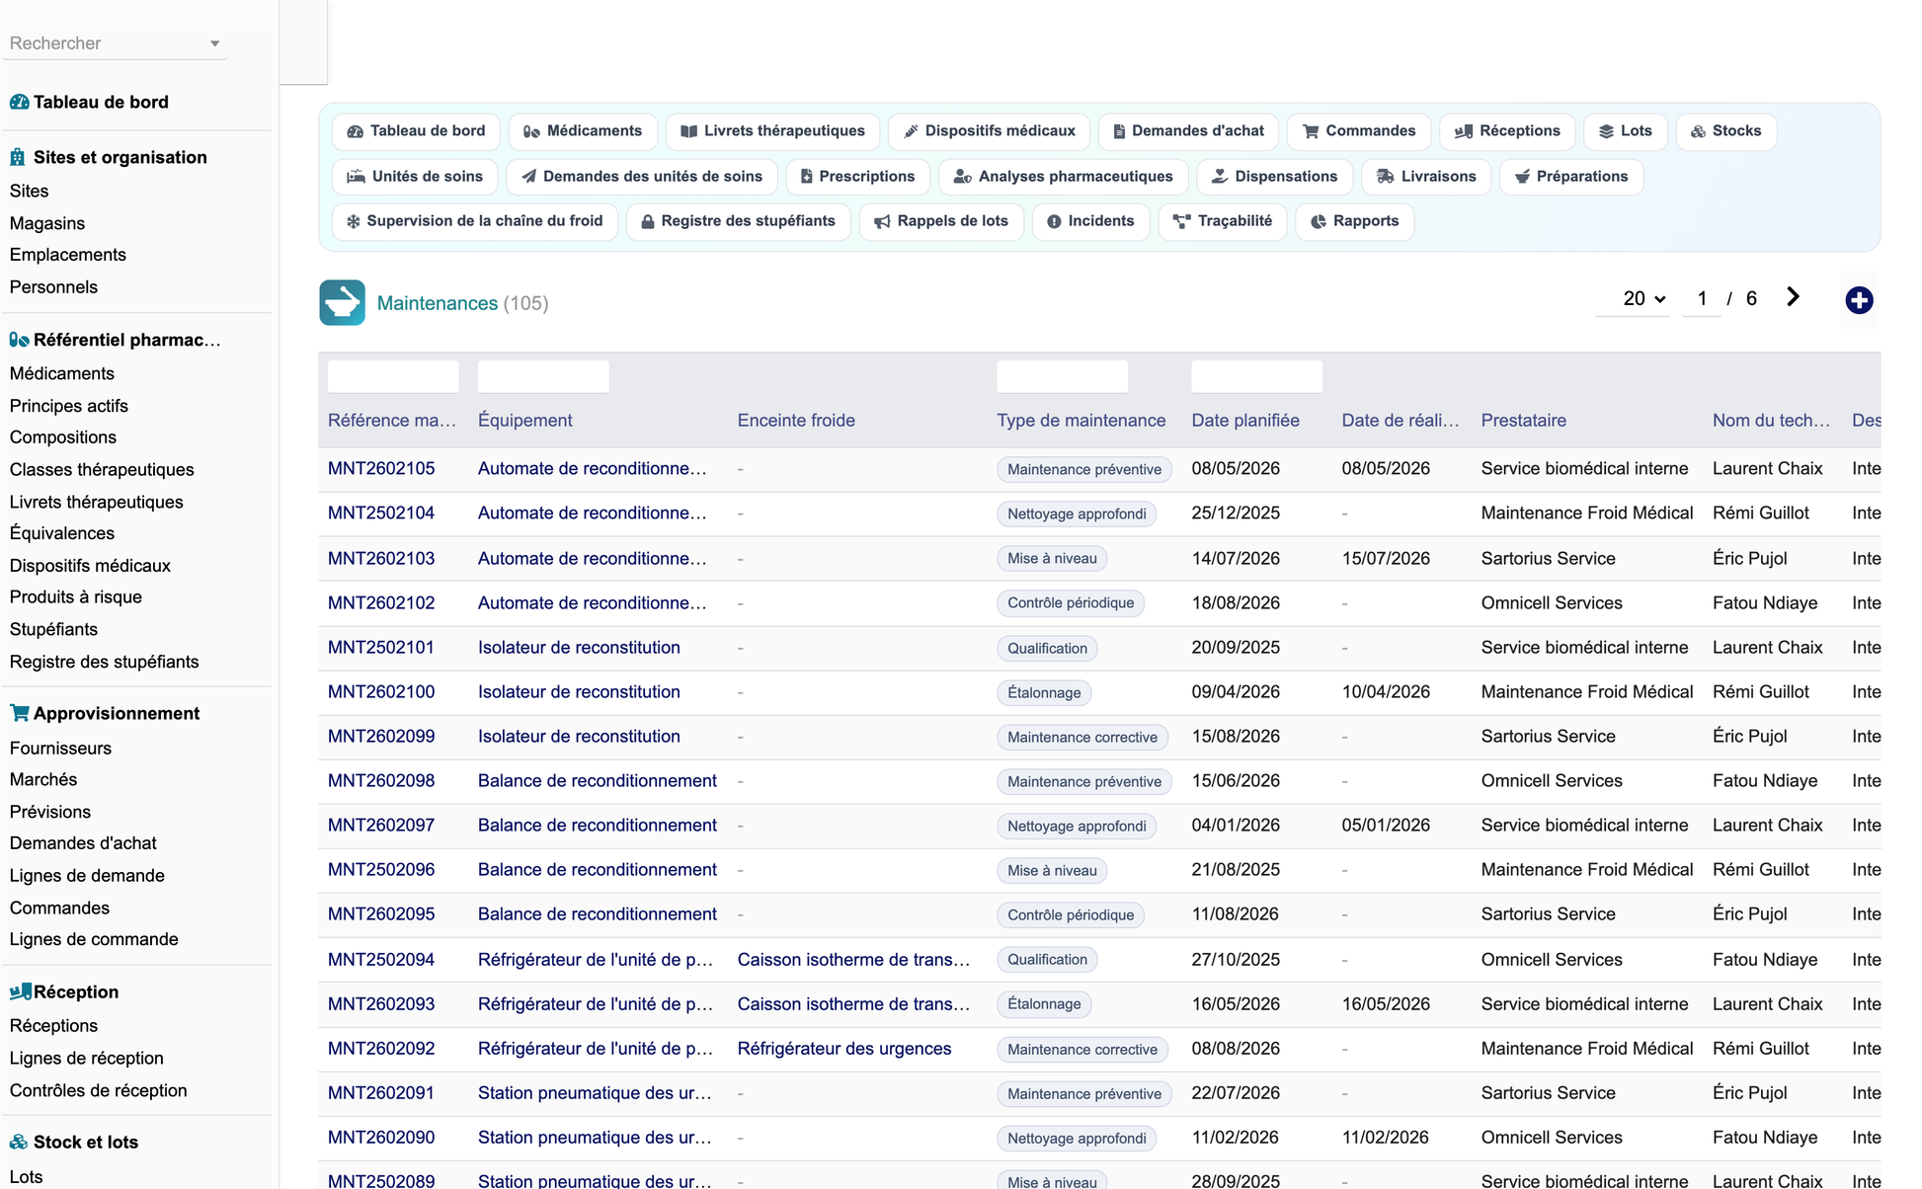
Task: Click Contrôle périodique badge in row MNT2602095
Action: pyautogui.click(x=1071, y=914)
